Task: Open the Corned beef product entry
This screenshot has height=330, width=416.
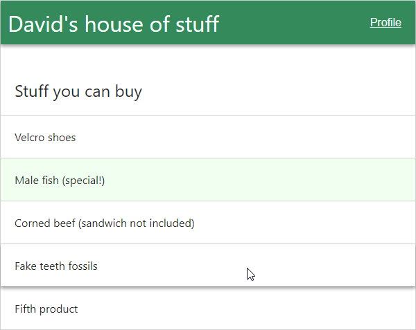Action: click(x=208, y=223)
